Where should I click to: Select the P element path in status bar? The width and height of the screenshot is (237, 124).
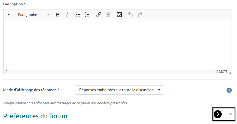[x=6, y=72]
